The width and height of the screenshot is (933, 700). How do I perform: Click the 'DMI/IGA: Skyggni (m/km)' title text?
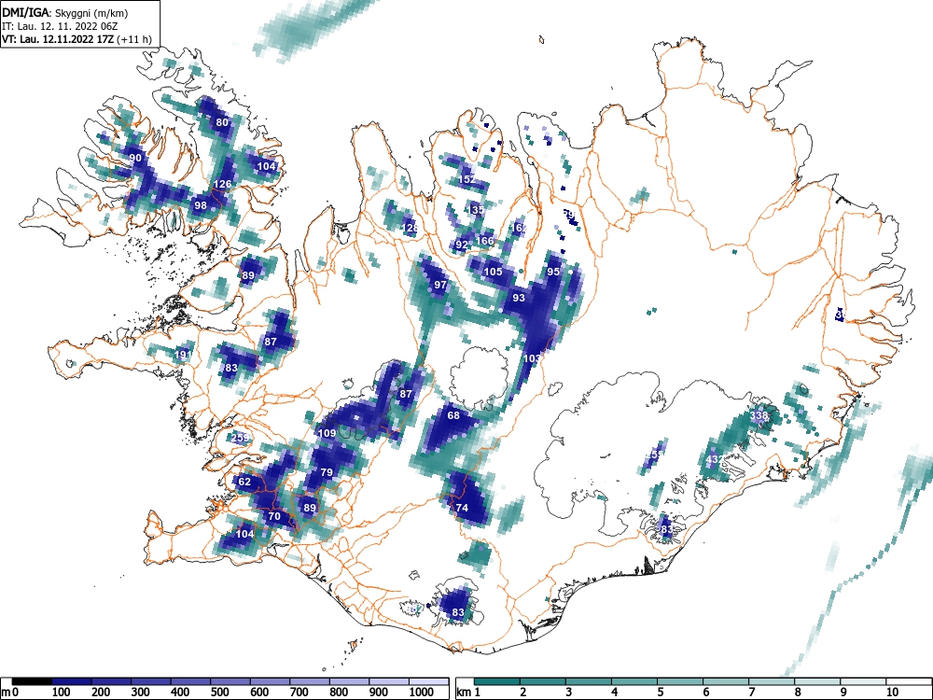point(65,12)
